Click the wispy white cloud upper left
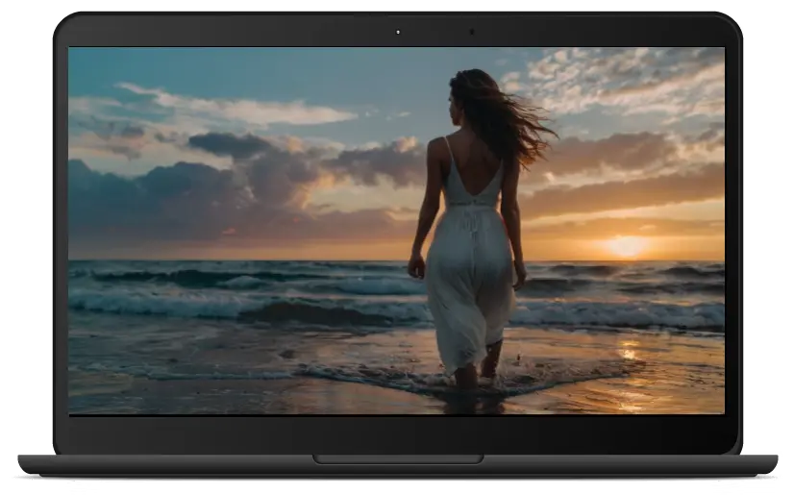Screen dimensions: 794x495 click(x=240, y=106)
